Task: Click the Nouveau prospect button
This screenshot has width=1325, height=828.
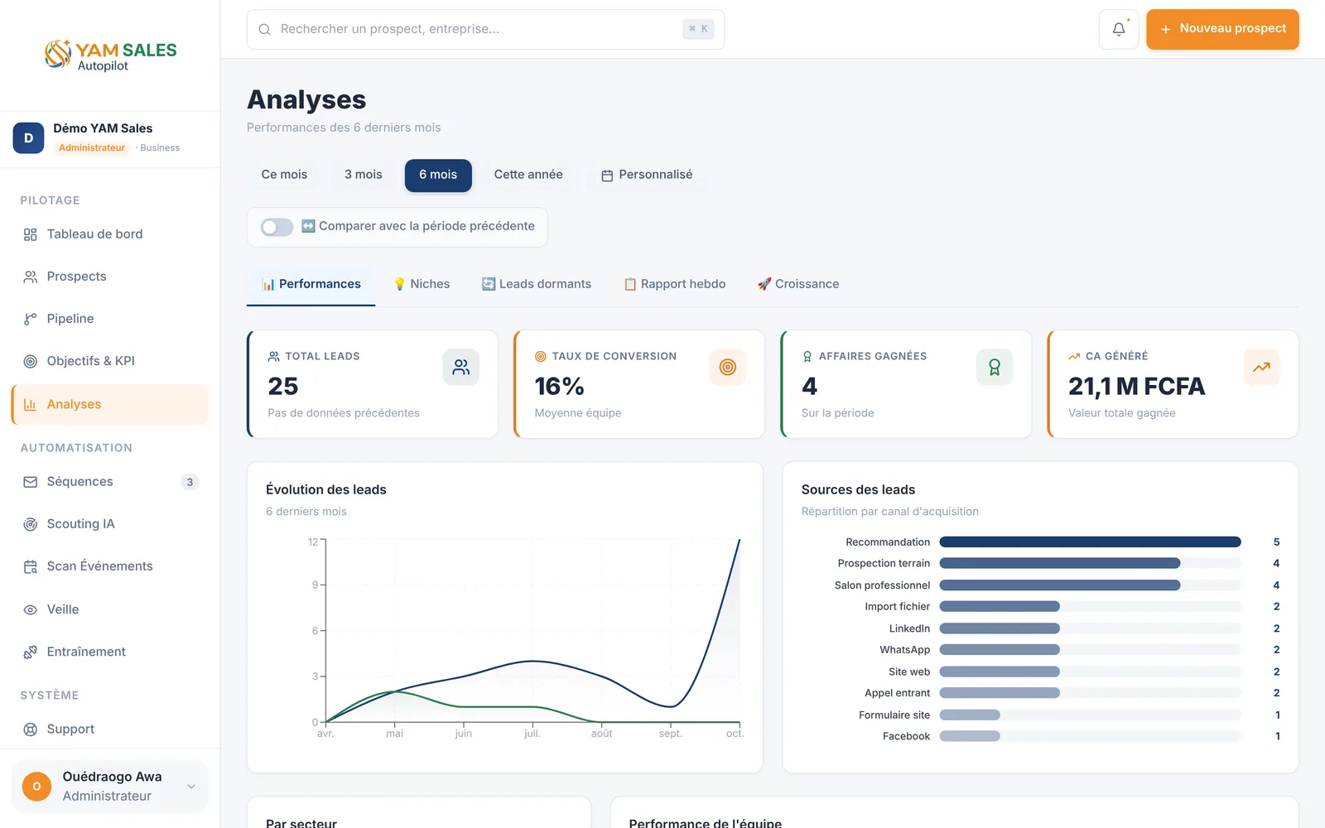Action: point(1222,29)
